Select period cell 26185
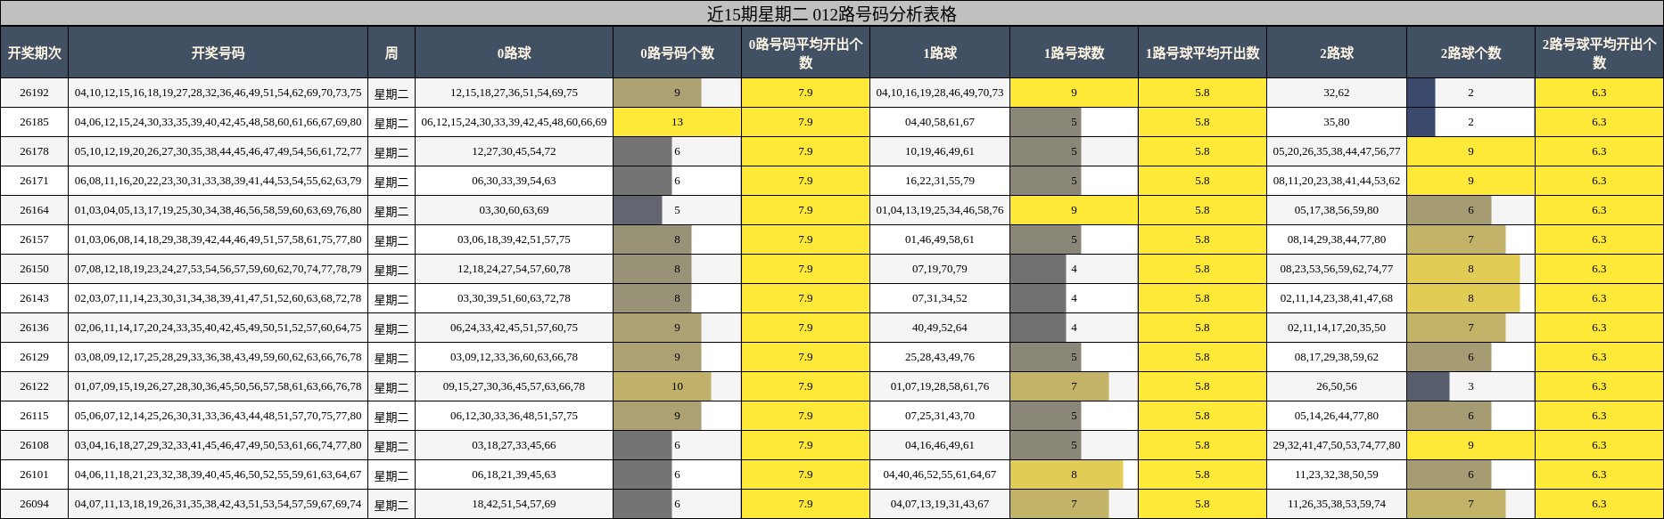The width and height of the screenshot is (1664, 519). pos(34,122)
